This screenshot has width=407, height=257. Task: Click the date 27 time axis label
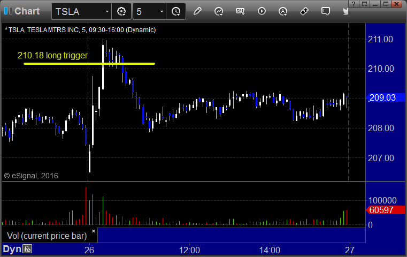click(350, 250)
